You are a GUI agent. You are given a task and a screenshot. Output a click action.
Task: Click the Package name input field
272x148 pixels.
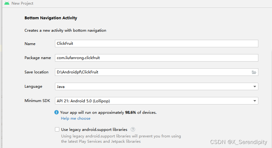pyautogui.click(x=156, y=58)
